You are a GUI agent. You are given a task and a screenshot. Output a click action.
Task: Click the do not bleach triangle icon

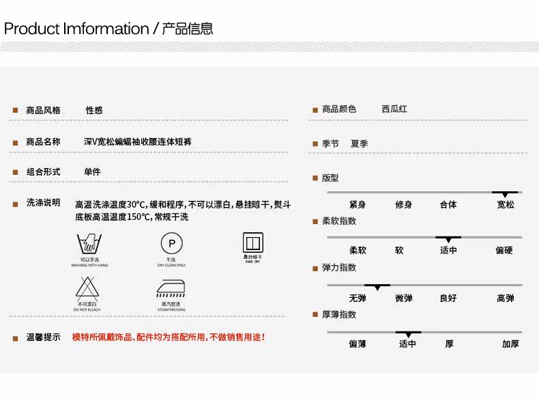click(87, 288)
